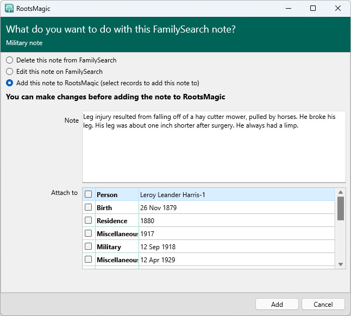Select the 12 Apr 1929 date cell

(x=237, y=260)
